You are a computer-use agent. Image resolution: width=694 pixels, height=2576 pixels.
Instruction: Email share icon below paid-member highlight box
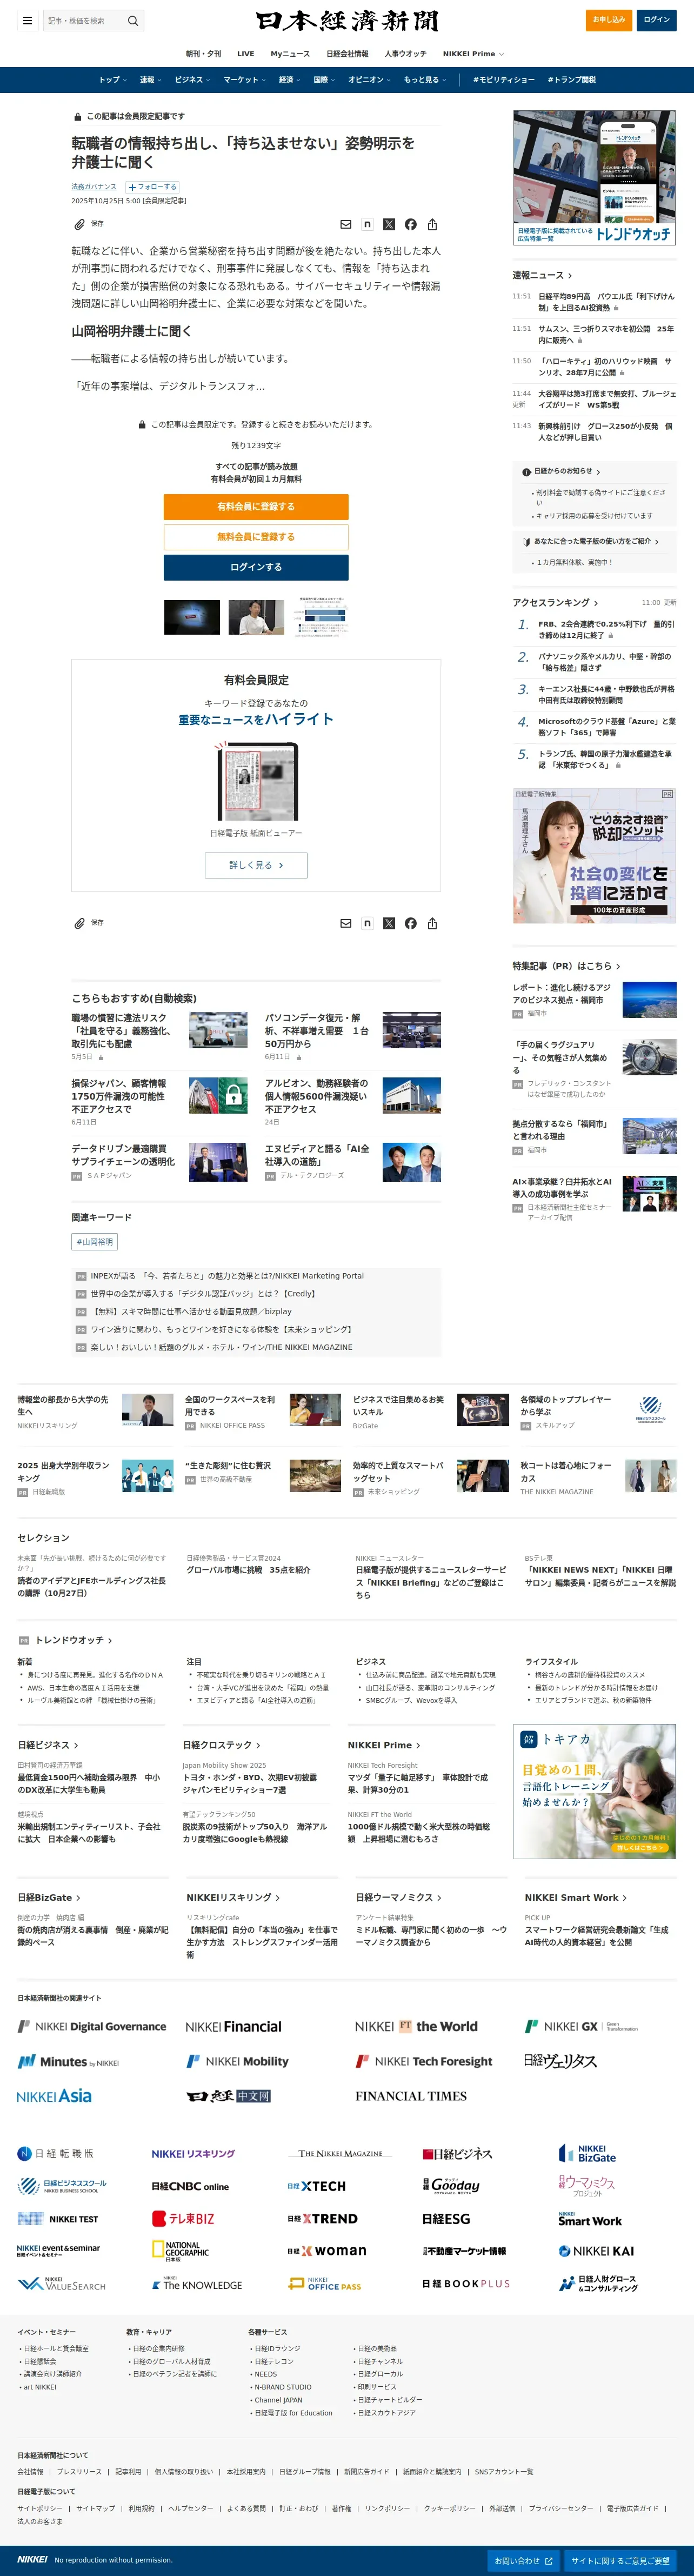[x=346, y=923]
